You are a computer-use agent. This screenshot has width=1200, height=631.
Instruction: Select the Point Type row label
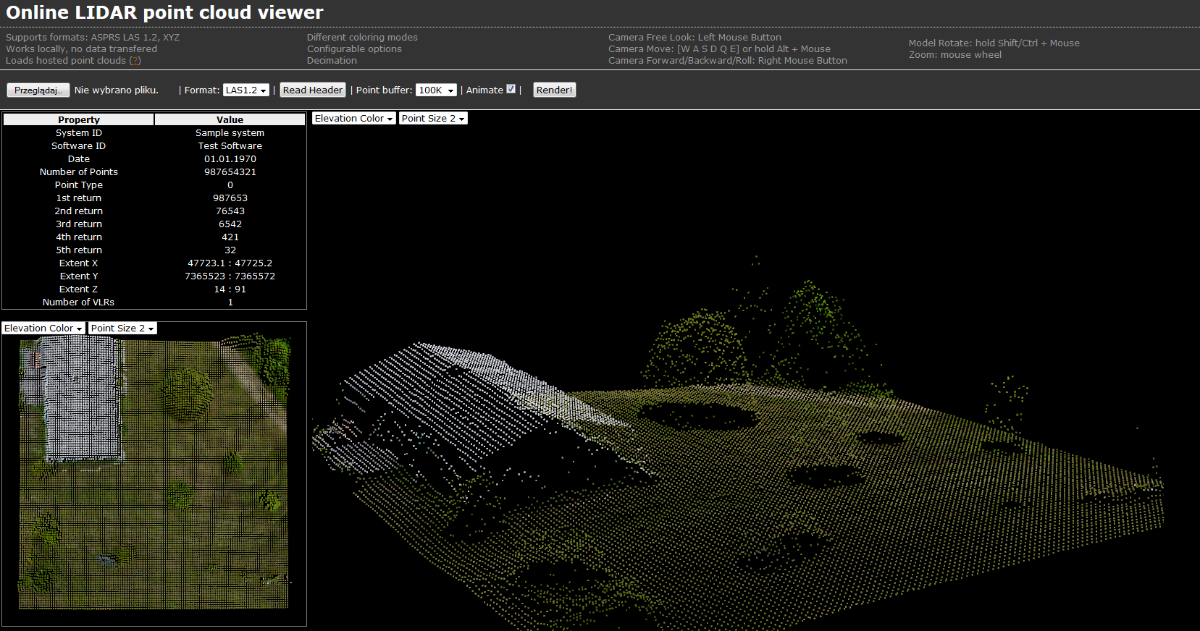click(79, 185)
